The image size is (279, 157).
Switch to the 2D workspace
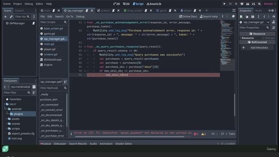[117, 4]
